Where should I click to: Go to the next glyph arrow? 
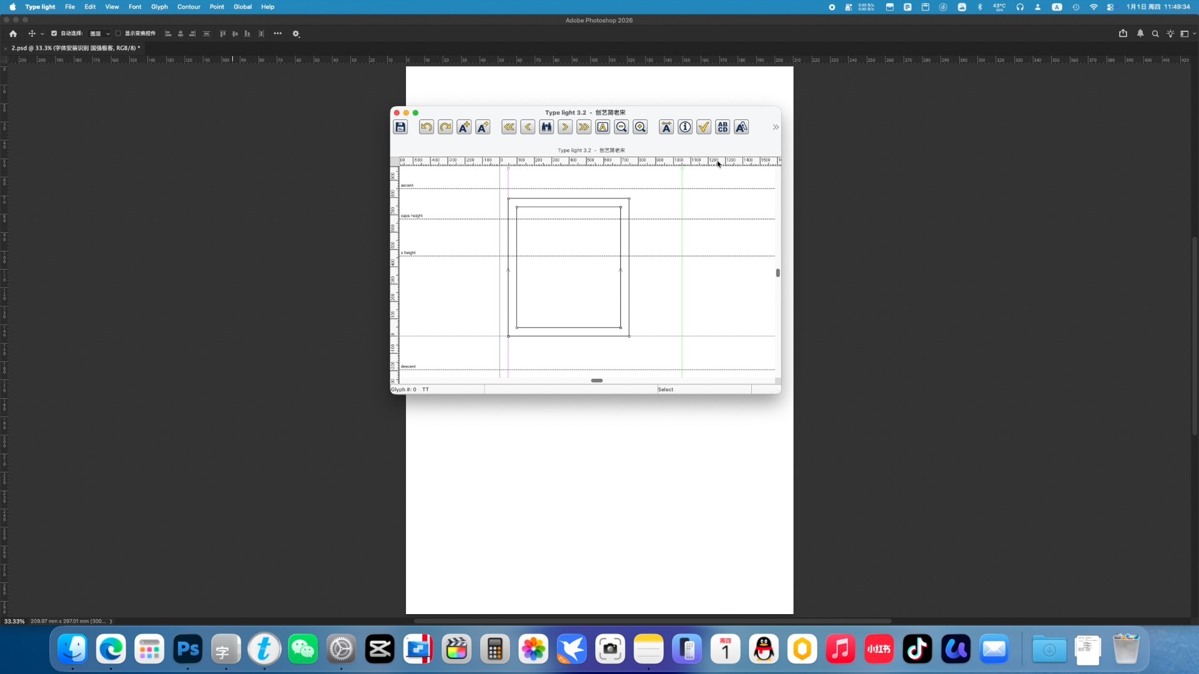point(565,127)
